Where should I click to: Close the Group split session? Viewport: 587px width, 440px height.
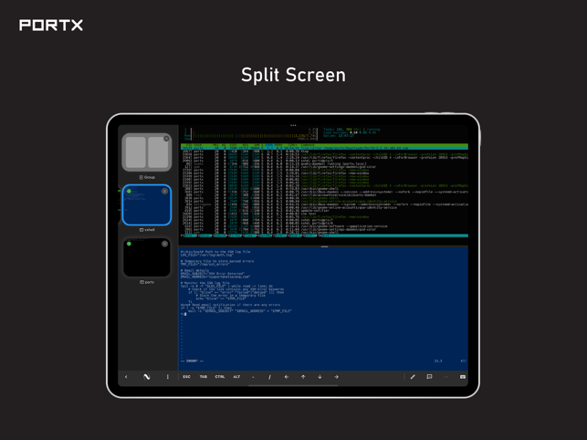[166, 139]
